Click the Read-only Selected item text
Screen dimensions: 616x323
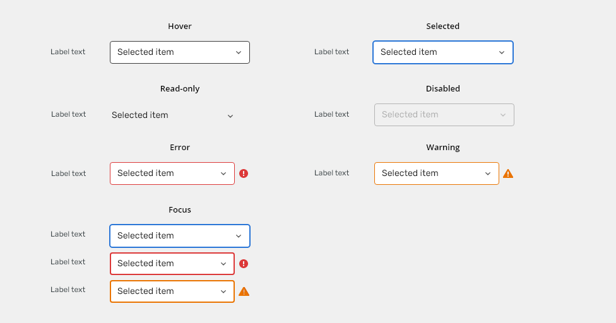(140, 115)
